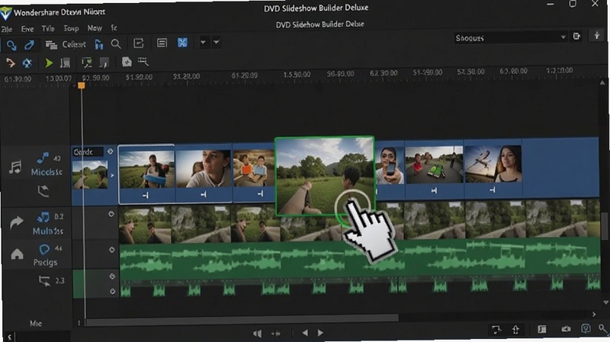Image resolution: width=610 pixels, height=342 pixels.
Task: Click the gray share arrow sidebar icon
Action: click(x=16, y=222)
